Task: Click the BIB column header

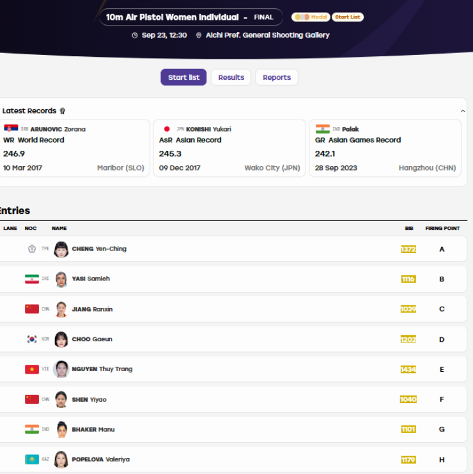Action: pos(409,228)
